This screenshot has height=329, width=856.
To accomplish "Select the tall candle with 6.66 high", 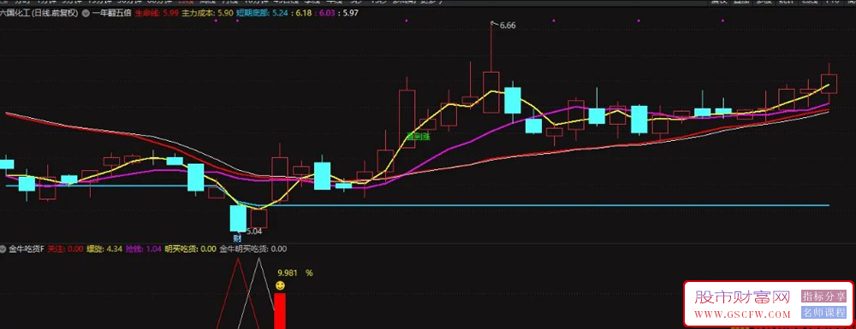I will point(490,68).
